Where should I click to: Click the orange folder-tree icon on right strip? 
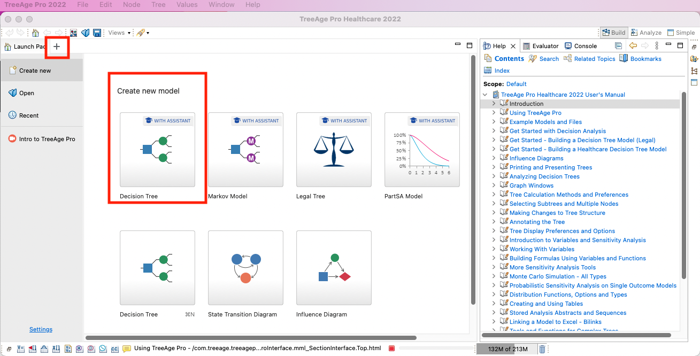click(x=694, y=59)
